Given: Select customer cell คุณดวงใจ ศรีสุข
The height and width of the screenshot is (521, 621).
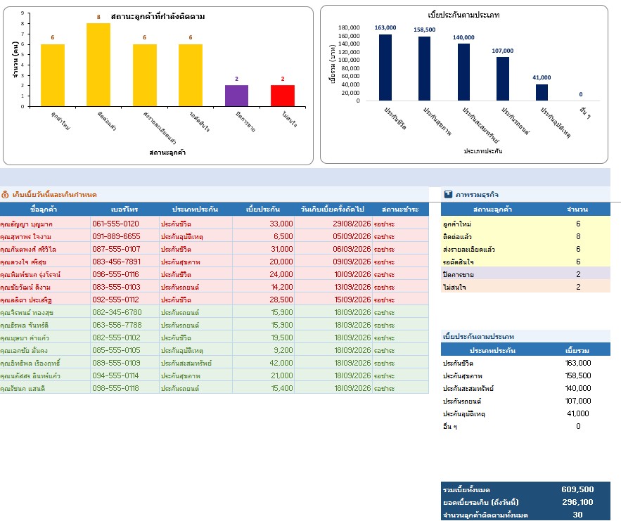Looking at the screenshot, I should coord(45,262).
